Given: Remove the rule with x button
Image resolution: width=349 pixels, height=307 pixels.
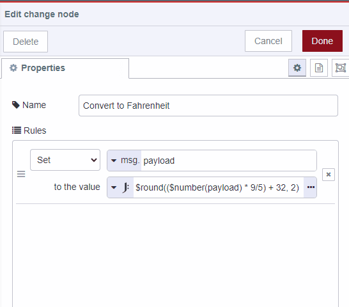Looking at the screenshot, I should pos(329,175).
